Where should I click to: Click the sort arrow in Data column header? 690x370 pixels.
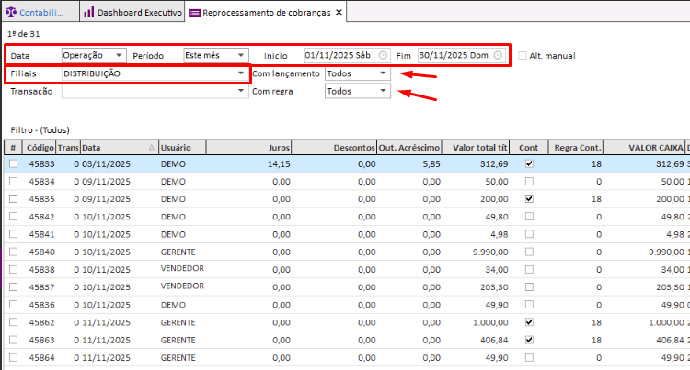[x=151, y=147]
